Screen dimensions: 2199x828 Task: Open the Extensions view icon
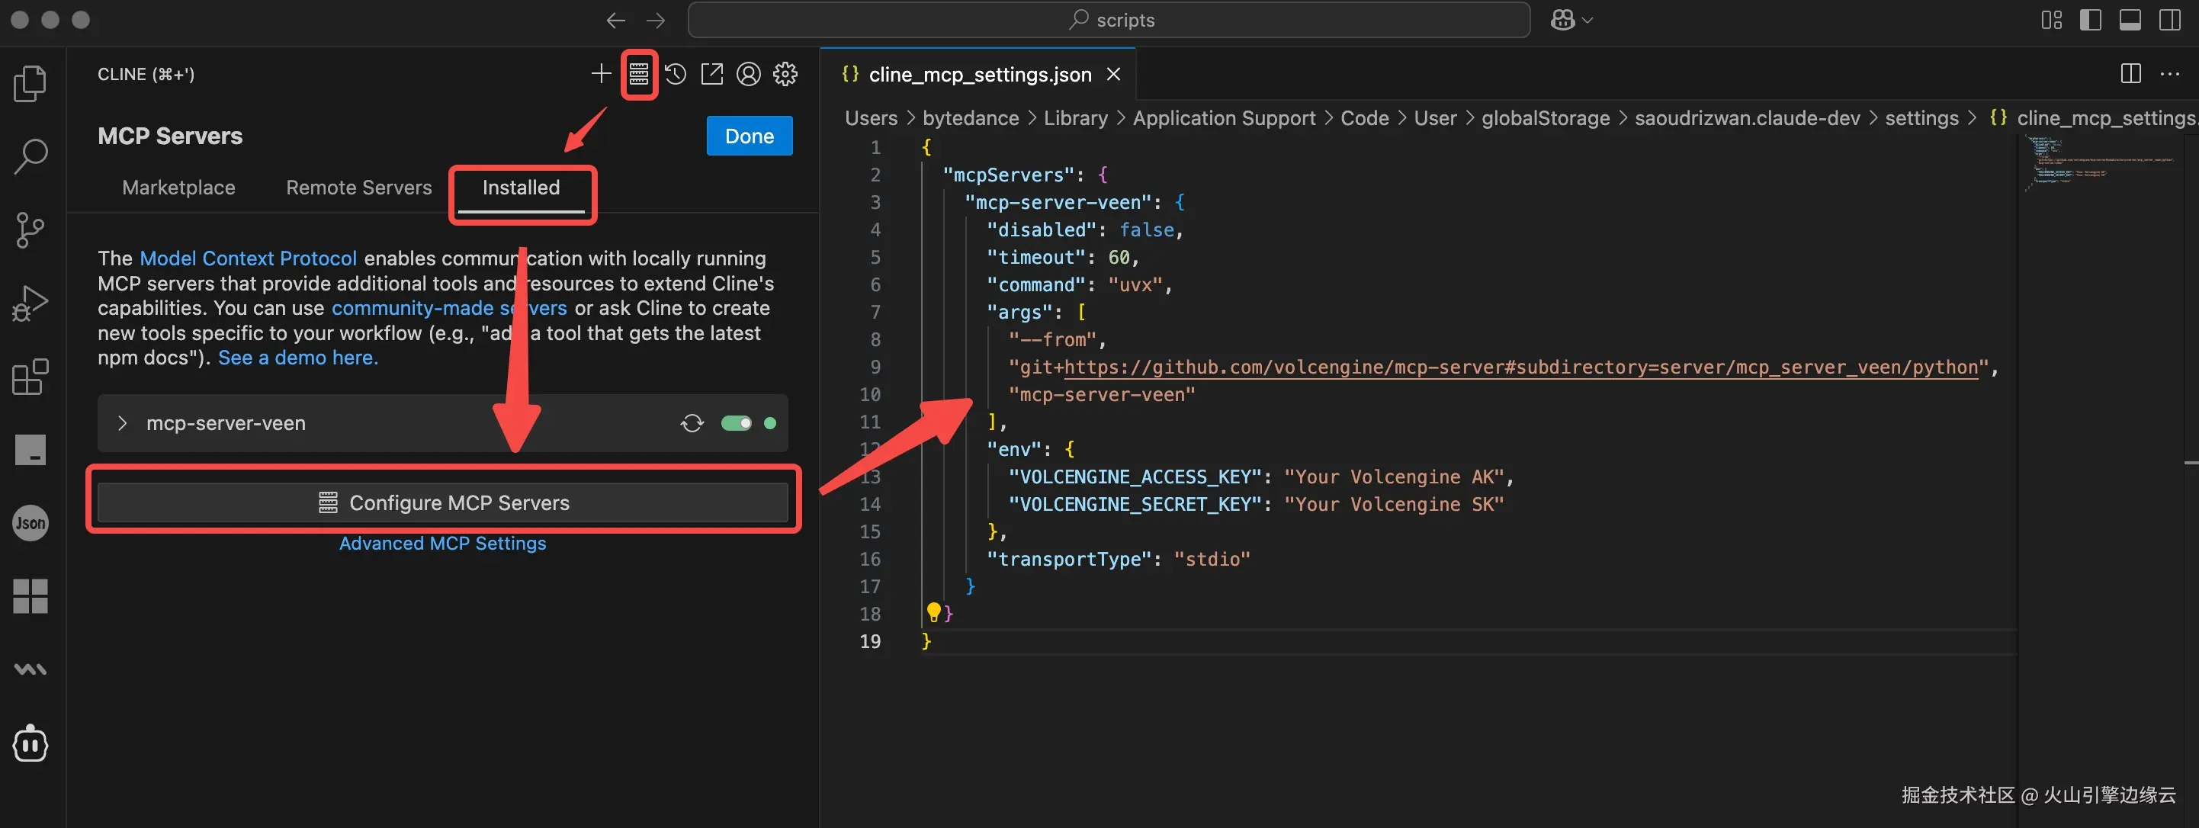(x=30, y=377)
